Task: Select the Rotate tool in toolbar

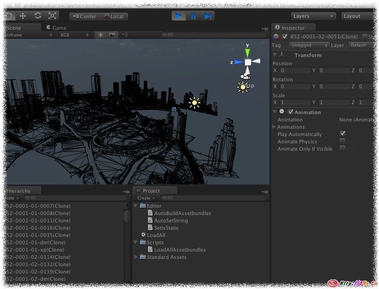Action: (x=37, y=16)
